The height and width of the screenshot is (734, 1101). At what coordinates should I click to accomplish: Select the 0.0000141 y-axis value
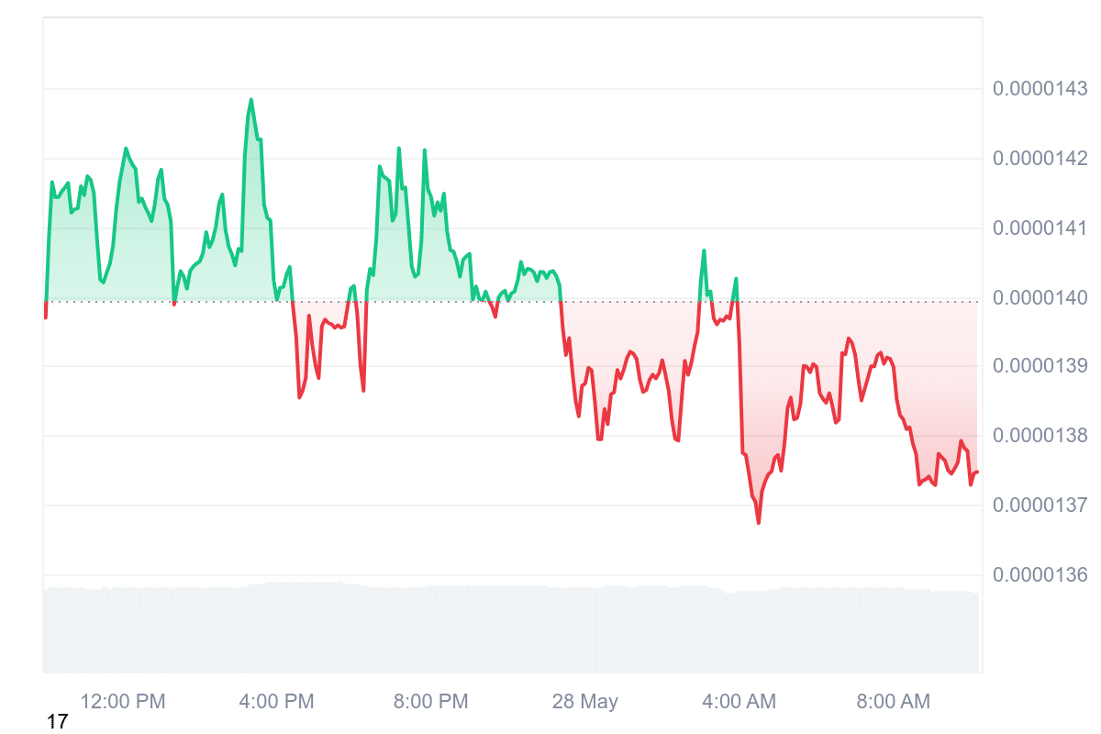click(x=1040, y=228)
